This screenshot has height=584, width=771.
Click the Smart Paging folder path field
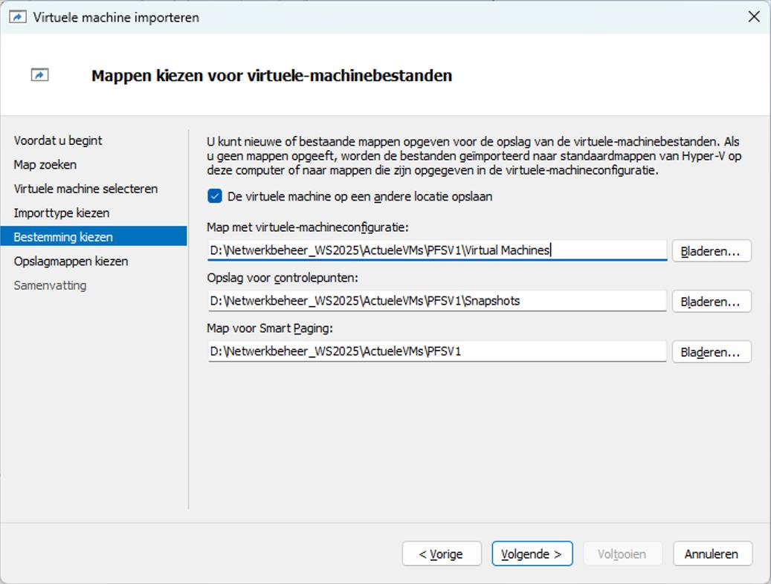click(x=437, y=351)
